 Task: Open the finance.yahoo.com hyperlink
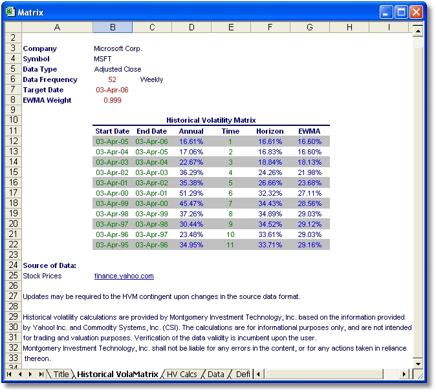coord(124,276)
